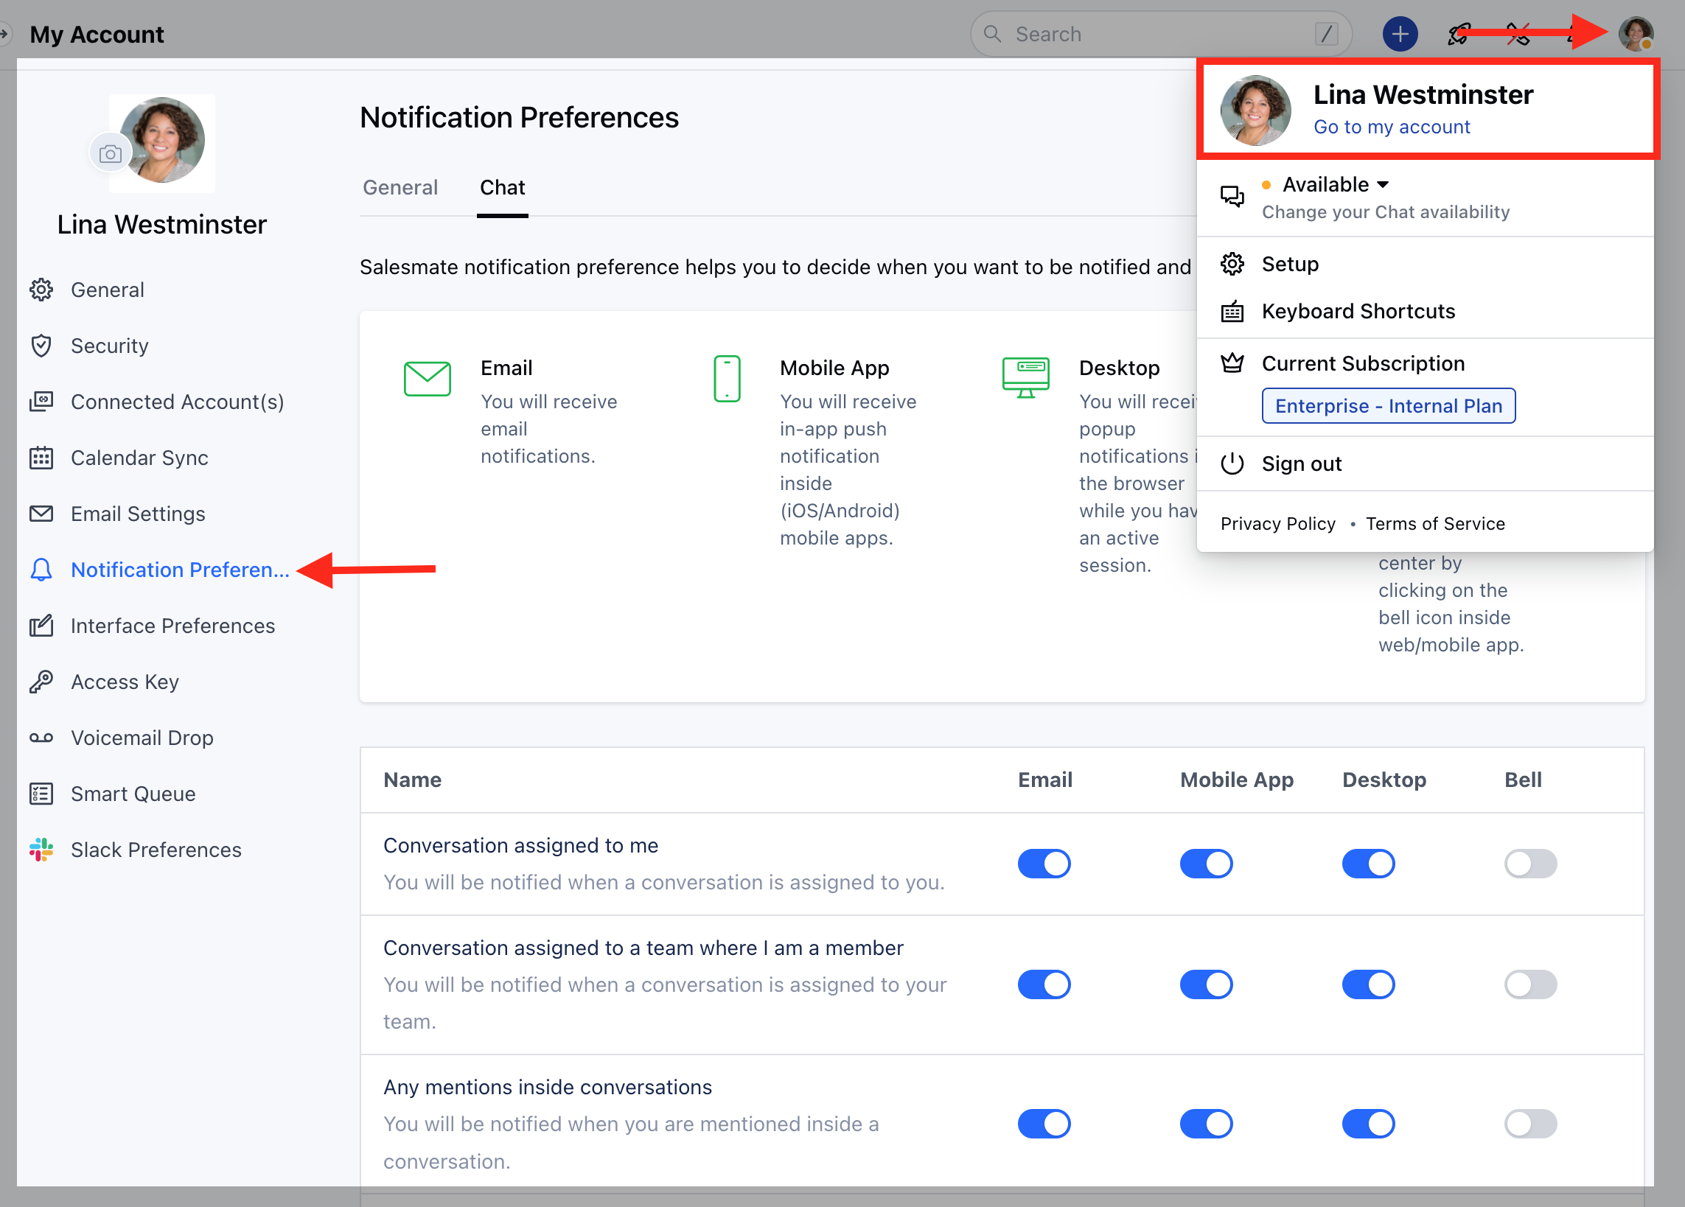Click the camera icon to change profile photo
The height and width of the screenshot is (1207, 1685).
click(111, 154)
